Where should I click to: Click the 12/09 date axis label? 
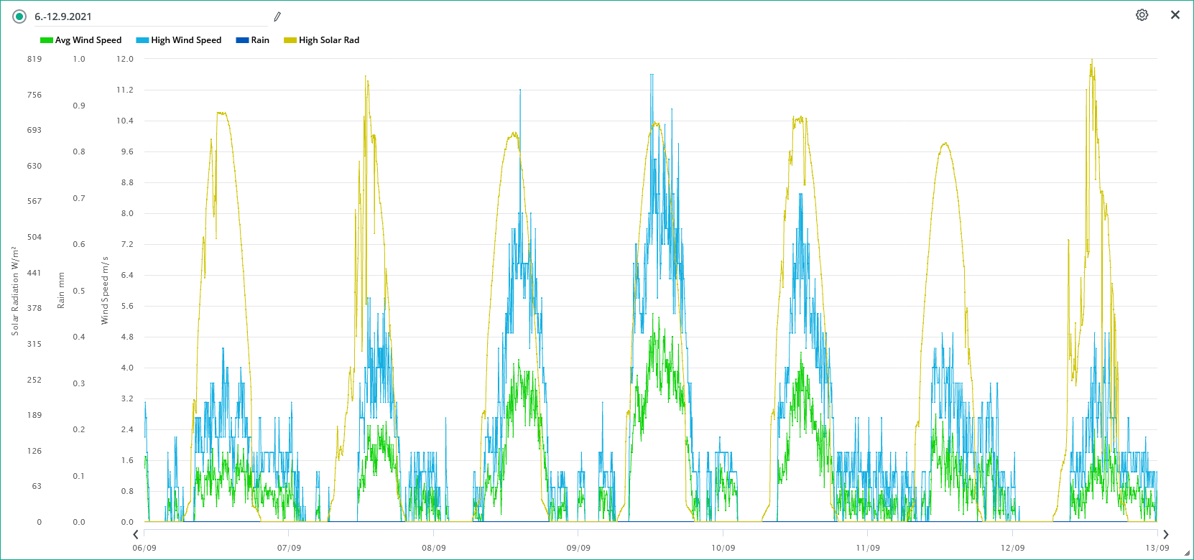point(1012,548)
